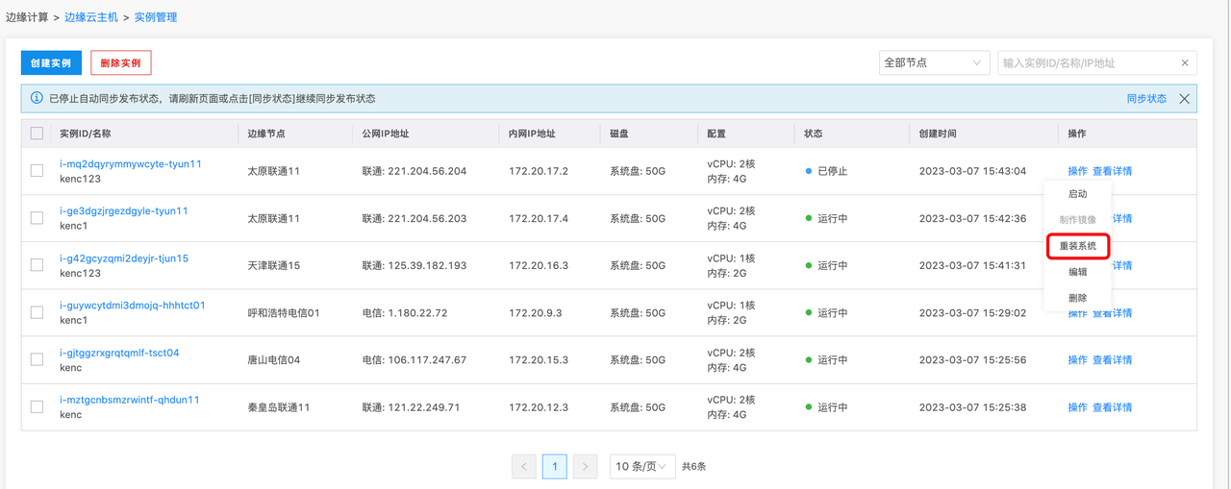Image resolution: width=1231 pixels, height=489 pixels.
Task: Clear the instance search field X icon
Action: (x=1185, y=63)
